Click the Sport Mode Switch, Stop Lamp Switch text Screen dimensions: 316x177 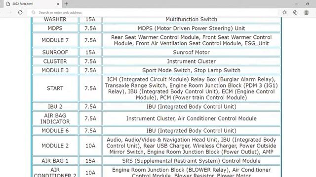click(x=191, y=70)
